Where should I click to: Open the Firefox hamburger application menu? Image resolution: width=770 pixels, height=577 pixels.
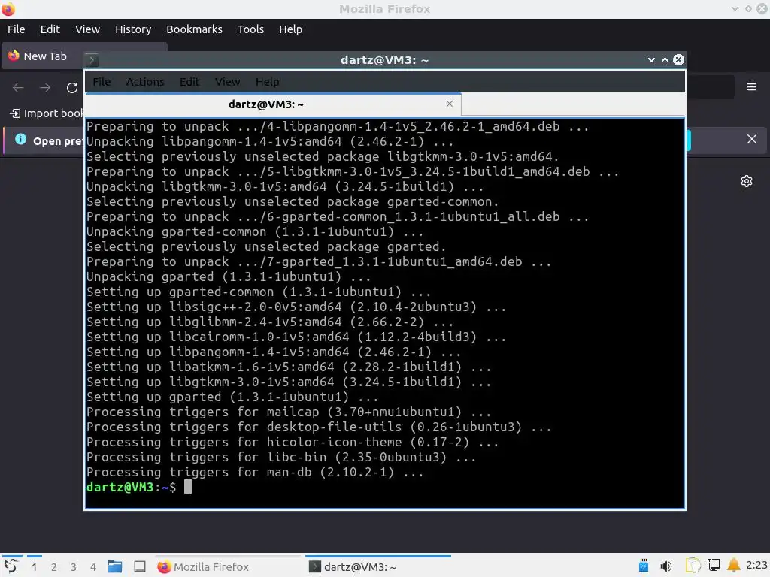coord(752,87)
